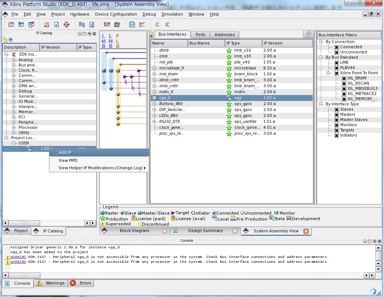Toggle the Connected filter checkbox

[x=336, y=47]
